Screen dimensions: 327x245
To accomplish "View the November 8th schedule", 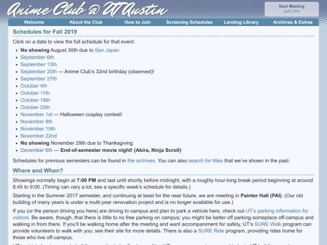I will tap(36, 122).
